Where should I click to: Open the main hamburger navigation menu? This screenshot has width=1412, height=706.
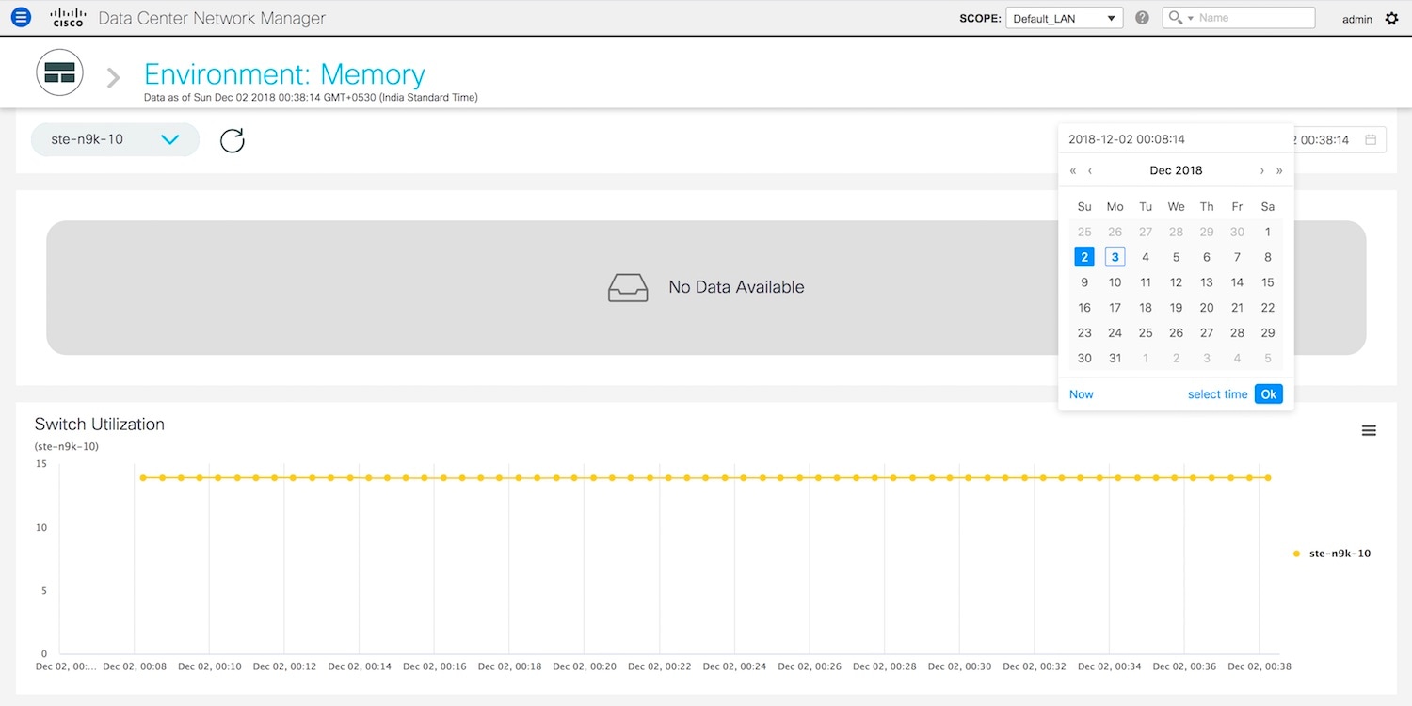coord(20,17)
